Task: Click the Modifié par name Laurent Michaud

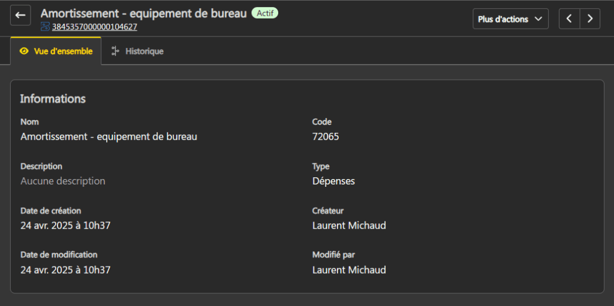Action: point(349,270)
